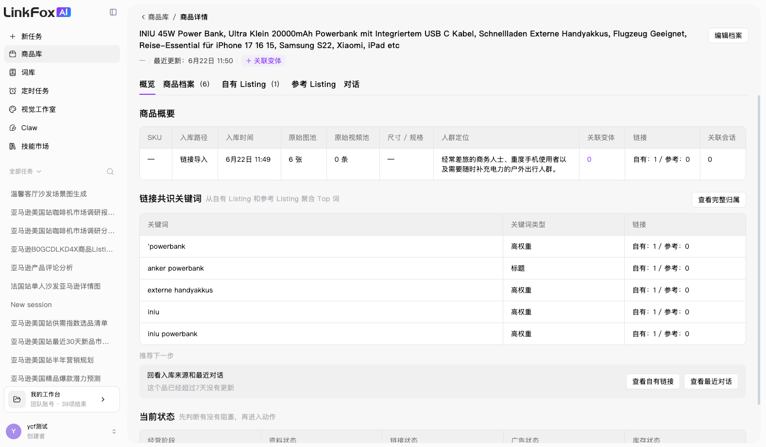Viewport: 766px width, 447px height.
Task: Click the 编辑档案 button
Action: tap(728, 35)
